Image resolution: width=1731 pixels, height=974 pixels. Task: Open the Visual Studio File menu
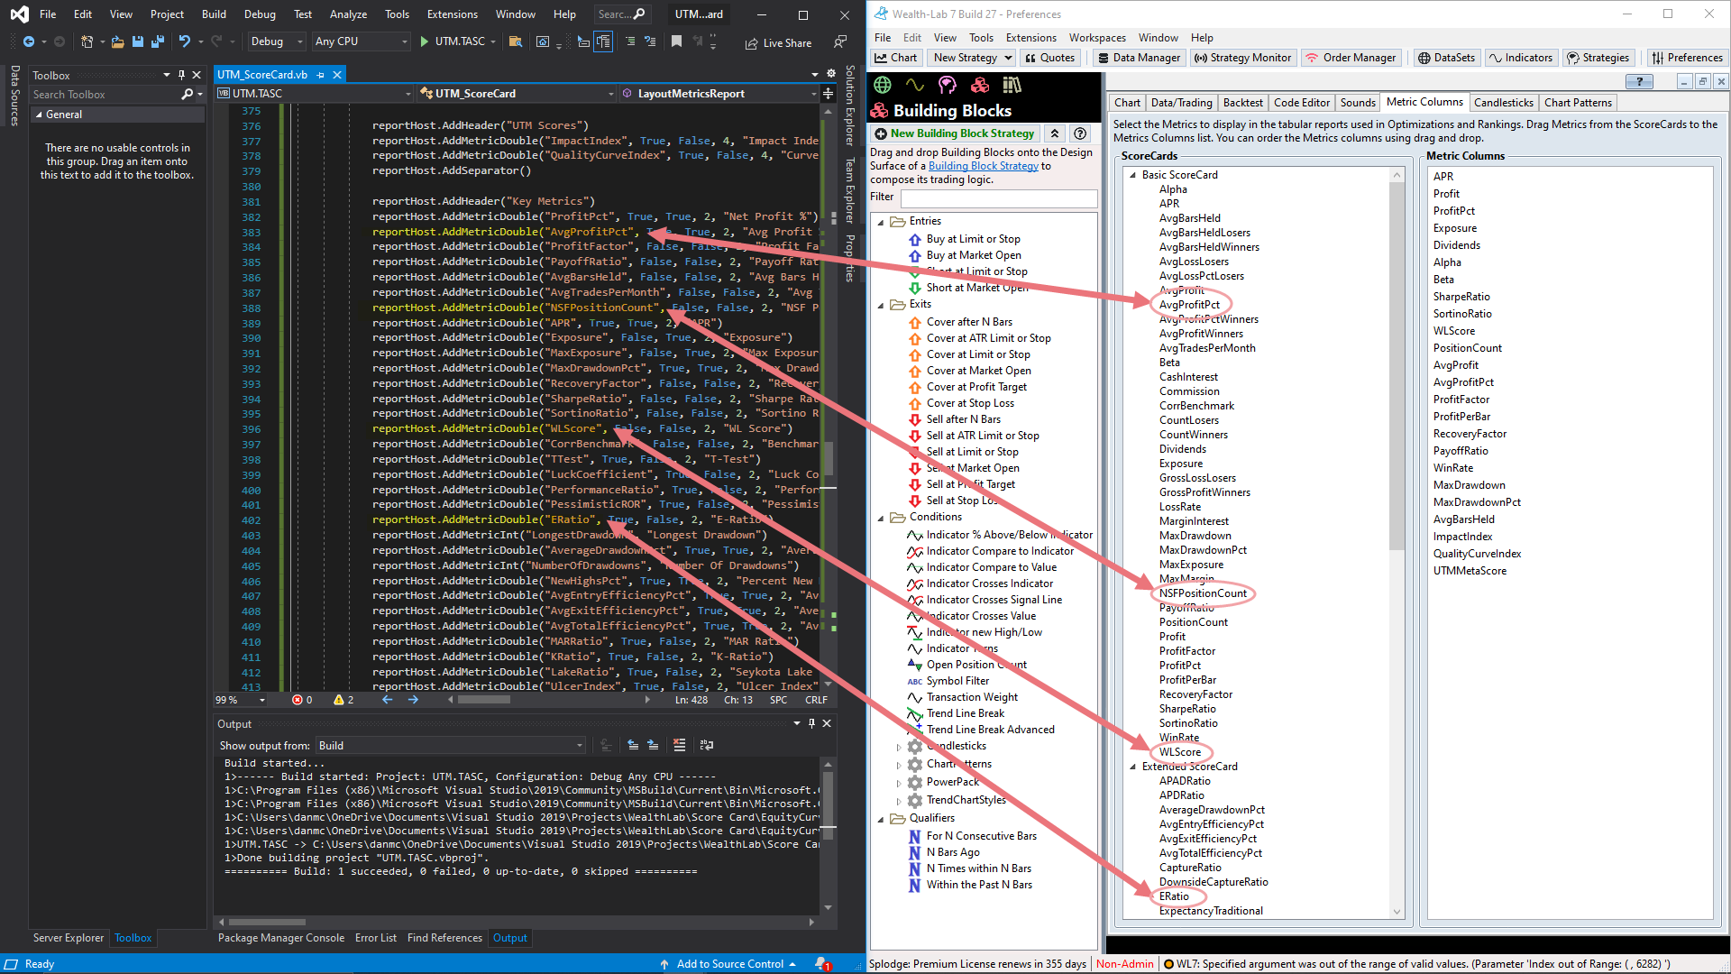(48, 14)
